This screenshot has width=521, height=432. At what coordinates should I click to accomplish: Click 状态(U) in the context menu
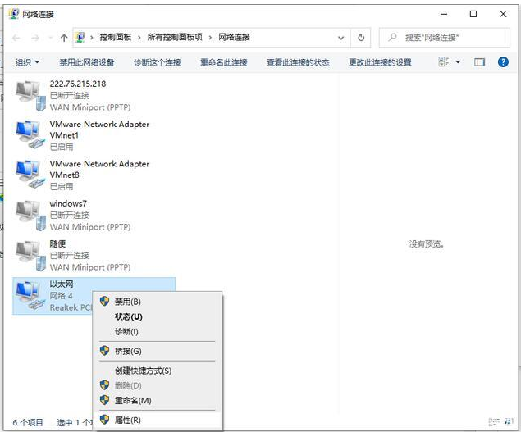click(x=128, y=316)
